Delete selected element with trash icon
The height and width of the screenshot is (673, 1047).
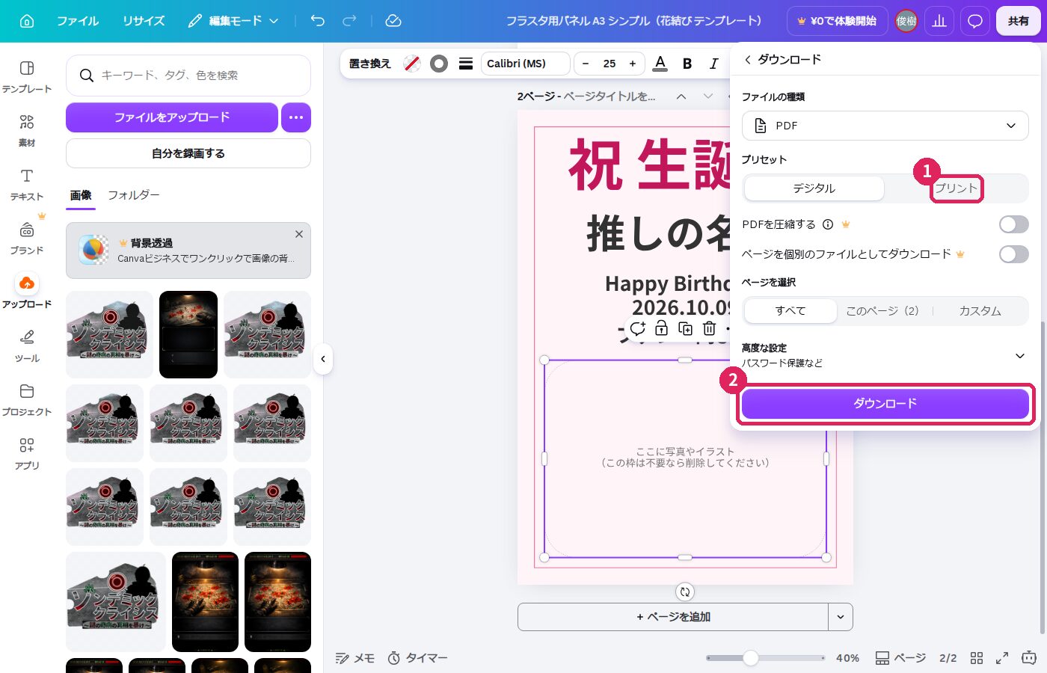(709, 328)
